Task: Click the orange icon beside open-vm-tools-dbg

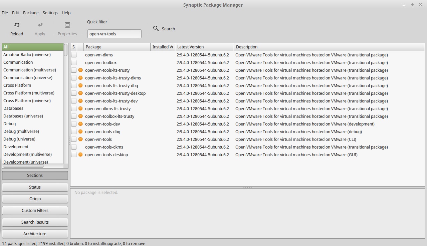Action: click(x=80, y=132)
